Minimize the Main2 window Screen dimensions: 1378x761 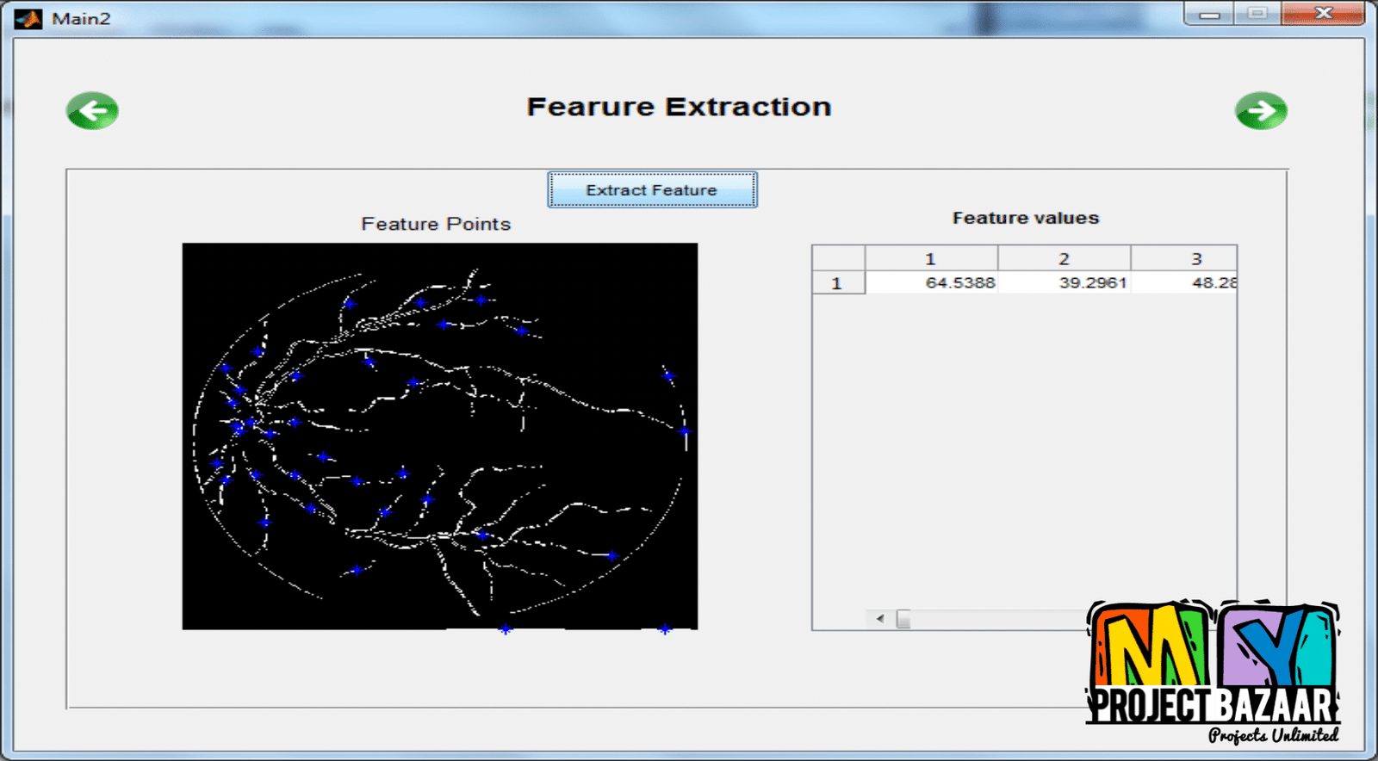[x=1209, y=14]
